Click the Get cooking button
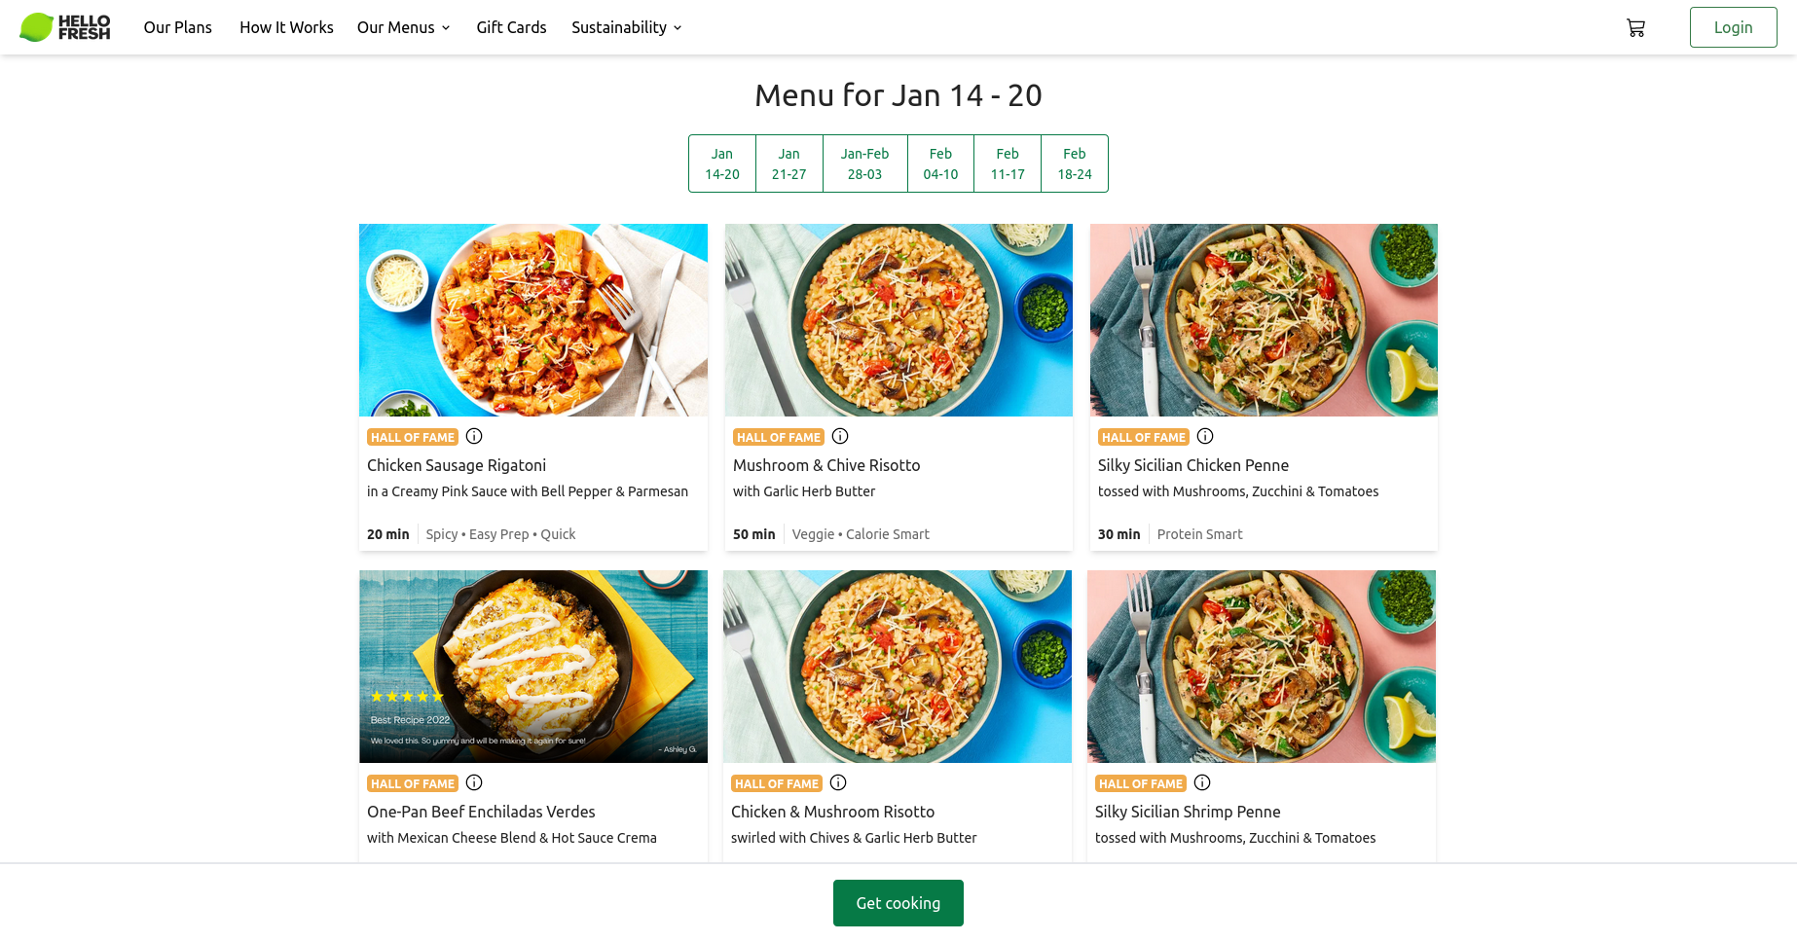Viewport: 1797px width, 942px height. [898, 903]
